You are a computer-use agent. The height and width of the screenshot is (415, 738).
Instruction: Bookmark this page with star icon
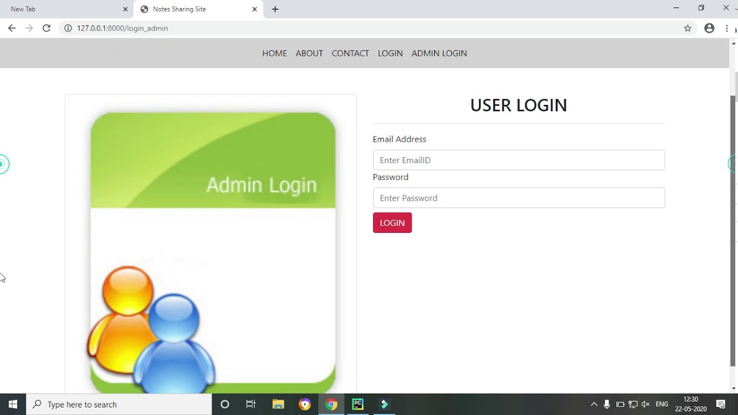click(x=687, y=28)
